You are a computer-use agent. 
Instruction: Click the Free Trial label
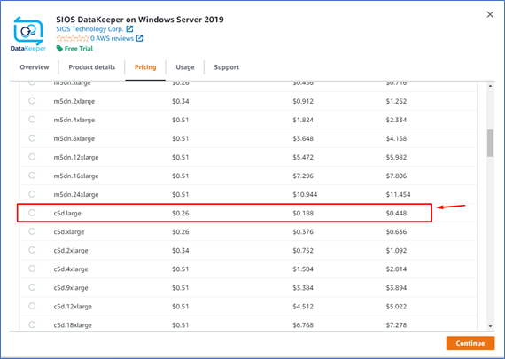(x=79, y=49)
